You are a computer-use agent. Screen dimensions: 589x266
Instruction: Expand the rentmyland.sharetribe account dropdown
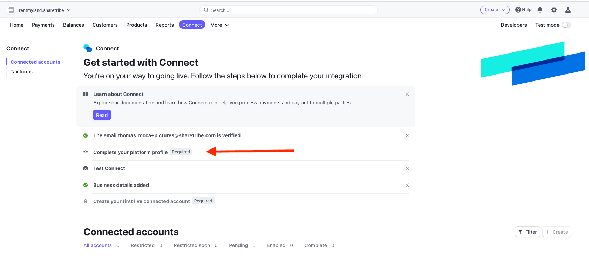click(x=69, y=10)
